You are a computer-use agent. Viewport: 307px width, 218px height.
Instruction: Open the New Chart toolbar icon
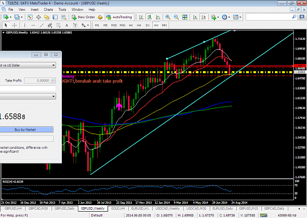tap(6, 17)
